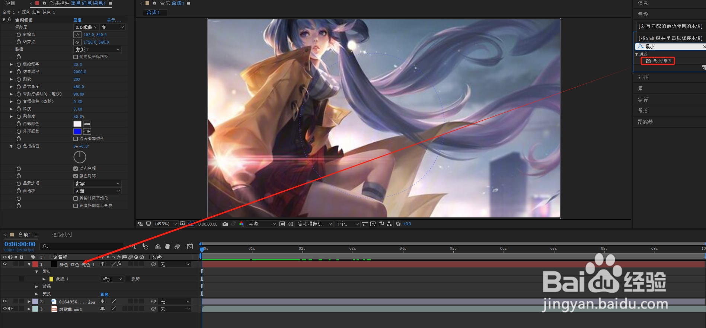Open 字符 panel
The height and width of the screenshot is (328, 706).
pyautogui.click(x=643, y=99)
